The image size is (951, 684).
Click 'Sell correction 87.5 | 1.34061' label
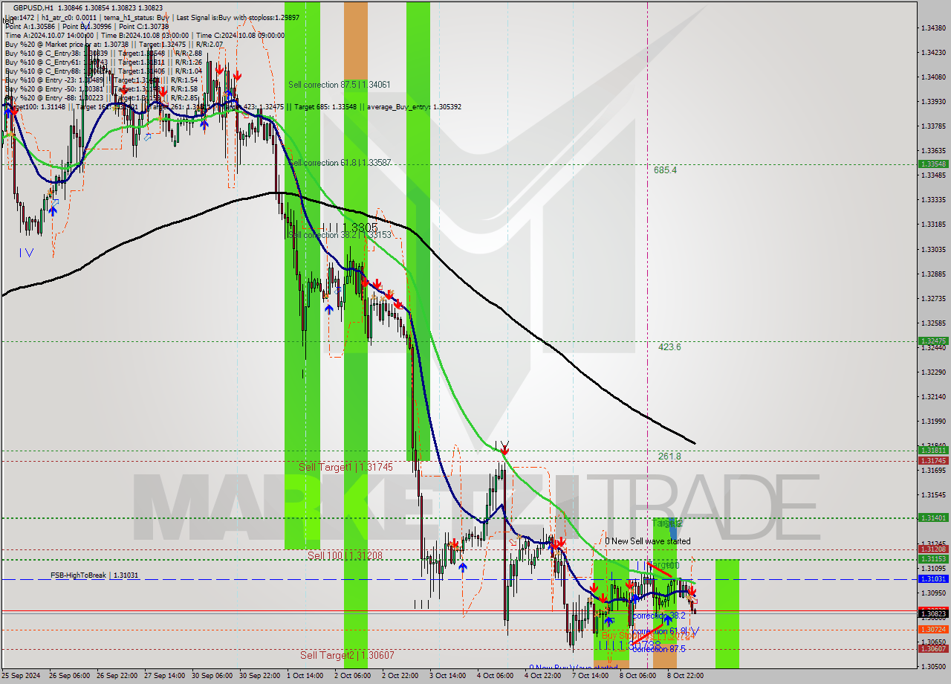(x=340, y=85)
